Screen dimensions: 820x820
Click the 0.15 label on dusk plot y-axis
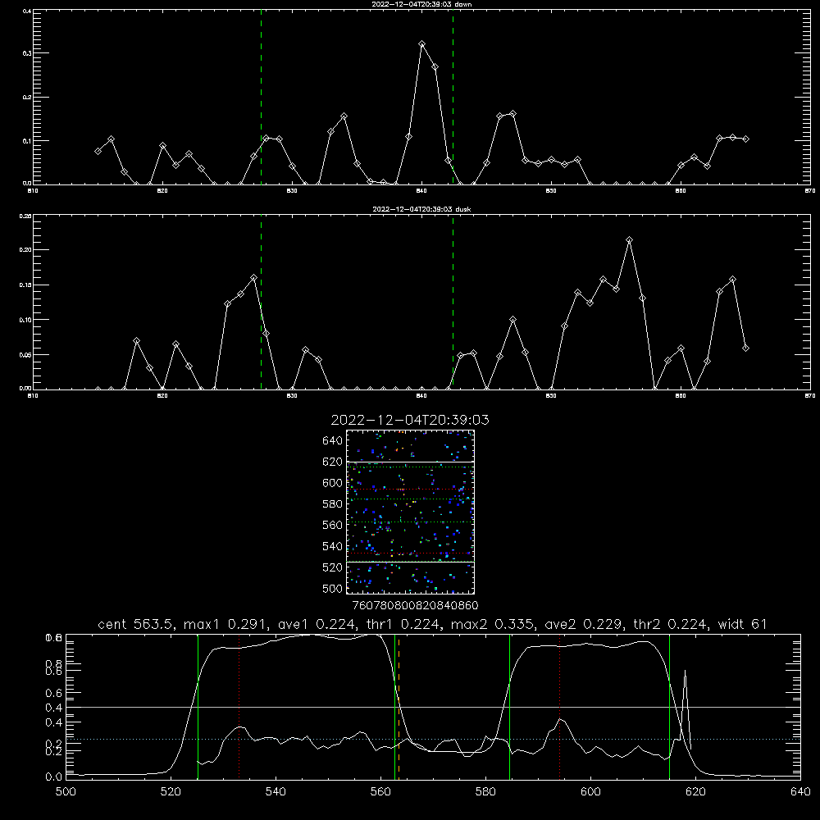pos(25,285)
